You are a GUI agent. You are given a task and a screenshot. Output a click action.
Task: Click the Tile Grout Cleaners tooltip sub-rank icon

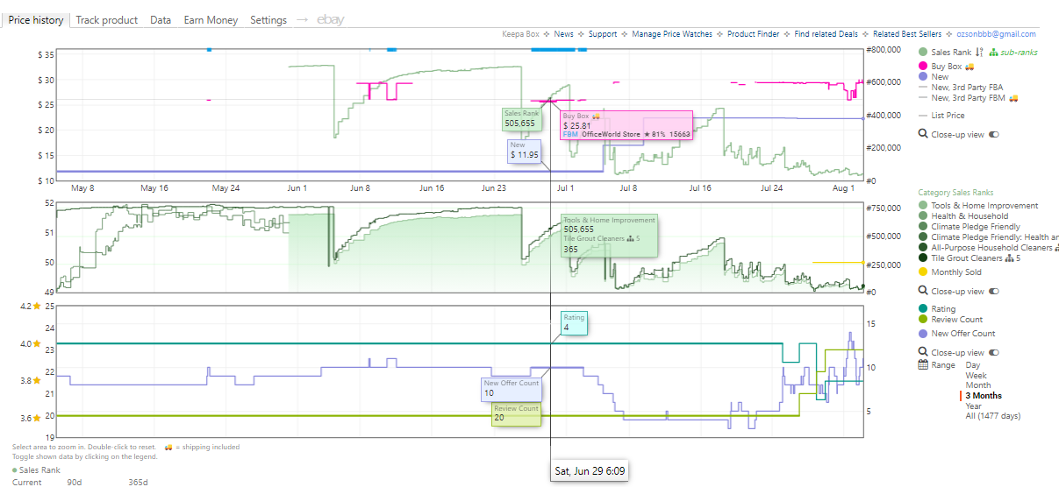630,238
